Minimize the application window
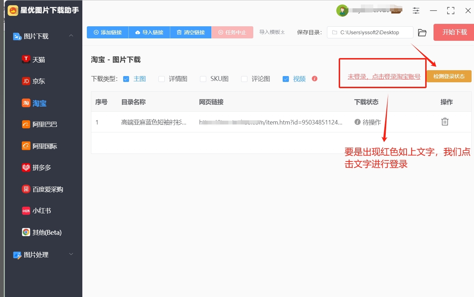Viewport: 474px width, 297px height. (x=433, y=11)
